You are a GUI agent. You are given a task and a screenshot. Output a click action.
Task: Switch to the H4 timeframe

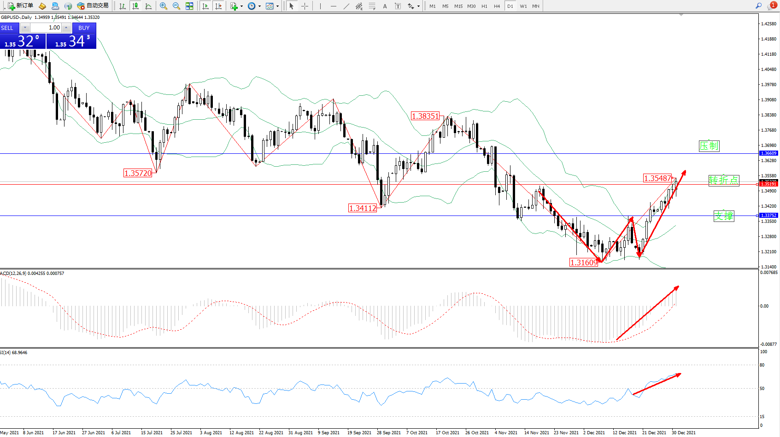[x=497, y=6]
